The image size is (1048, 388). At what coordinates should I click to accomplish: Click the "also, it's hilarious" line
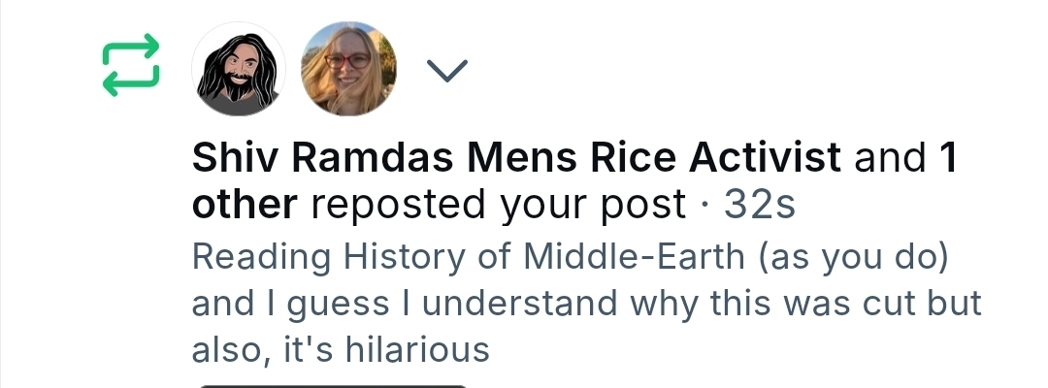pyautogui.click(x=341, y=349)
